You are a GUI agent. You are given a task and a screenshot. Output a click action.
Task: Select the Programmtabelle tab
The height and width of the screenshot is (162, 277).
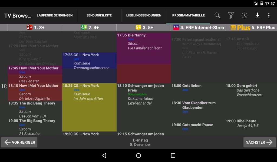(189, 15)
